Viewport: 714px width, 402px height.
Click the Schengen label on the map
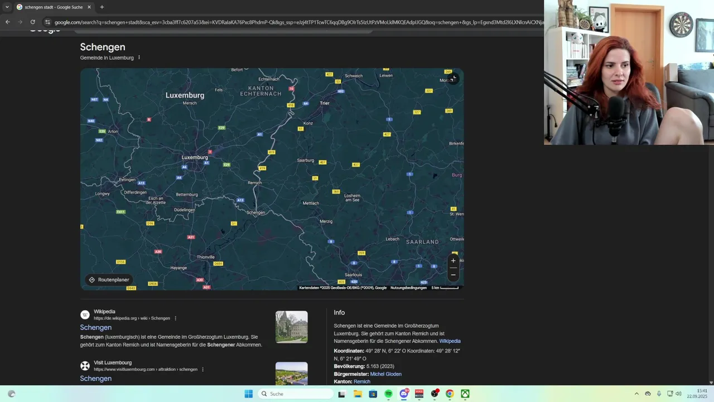click(255, 212)
